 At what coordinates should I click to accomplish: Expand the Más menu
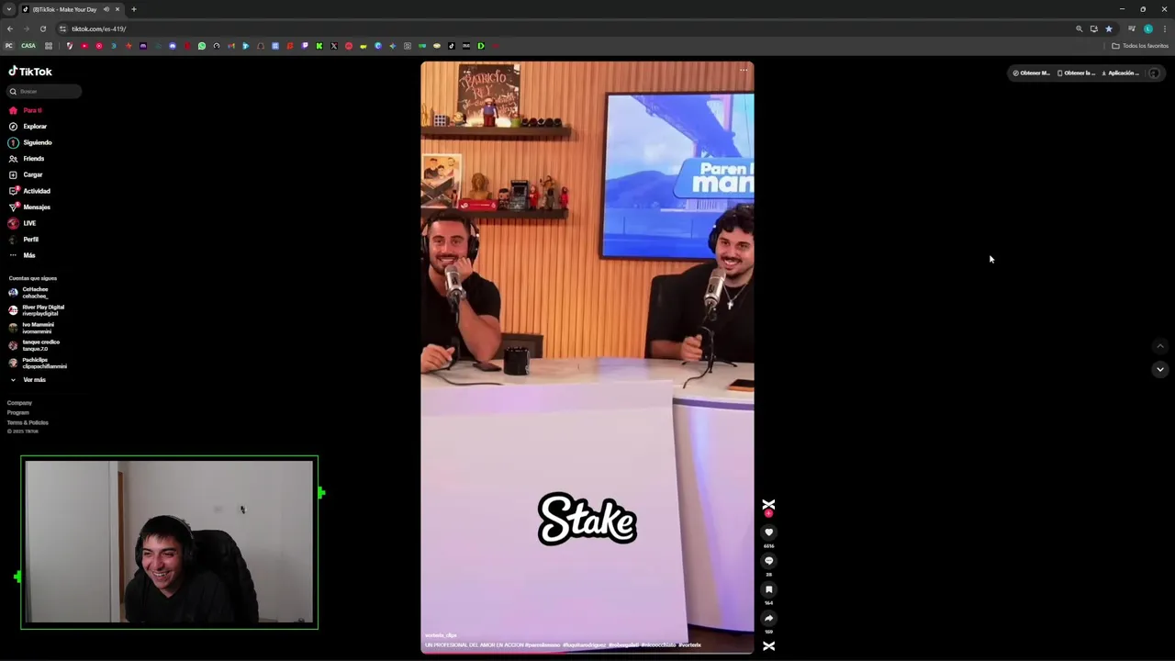click(x=22, y=255)
